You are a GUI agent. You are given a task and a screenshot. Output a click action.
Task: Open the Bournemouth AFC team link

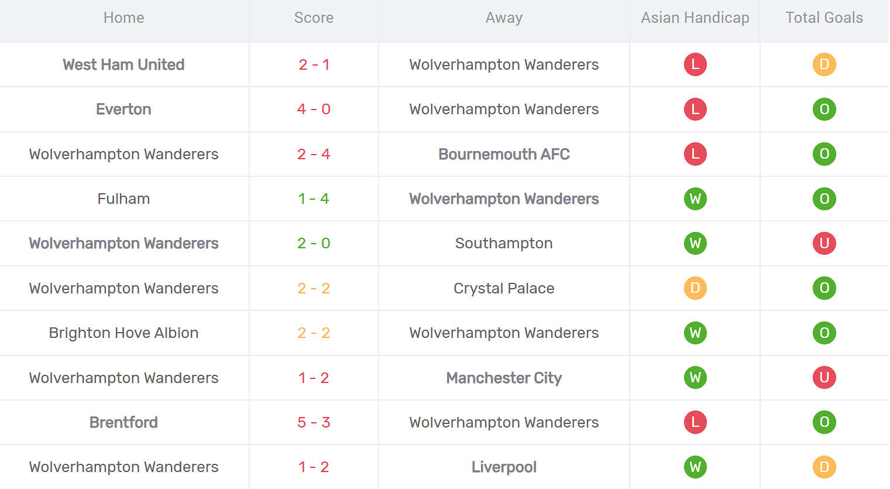point(504,154)
